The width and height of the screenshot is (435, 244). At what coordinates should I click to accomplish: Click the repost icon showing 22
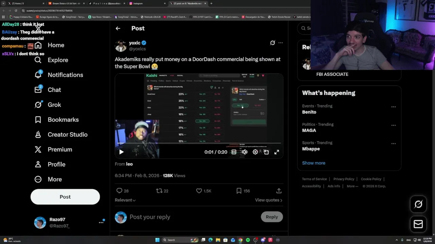coord(159,191)
